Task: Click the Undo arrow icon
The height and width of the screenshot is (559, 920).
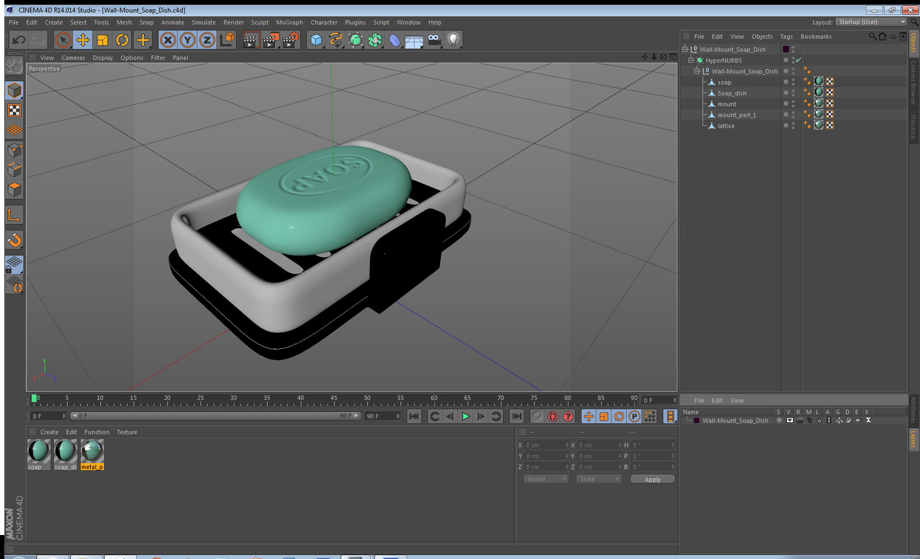Action: [x=19, y=40]
